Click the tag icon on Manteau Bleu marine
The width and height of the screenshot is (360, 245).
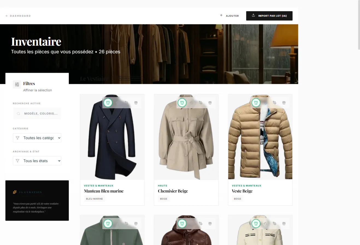pos(126,103)
